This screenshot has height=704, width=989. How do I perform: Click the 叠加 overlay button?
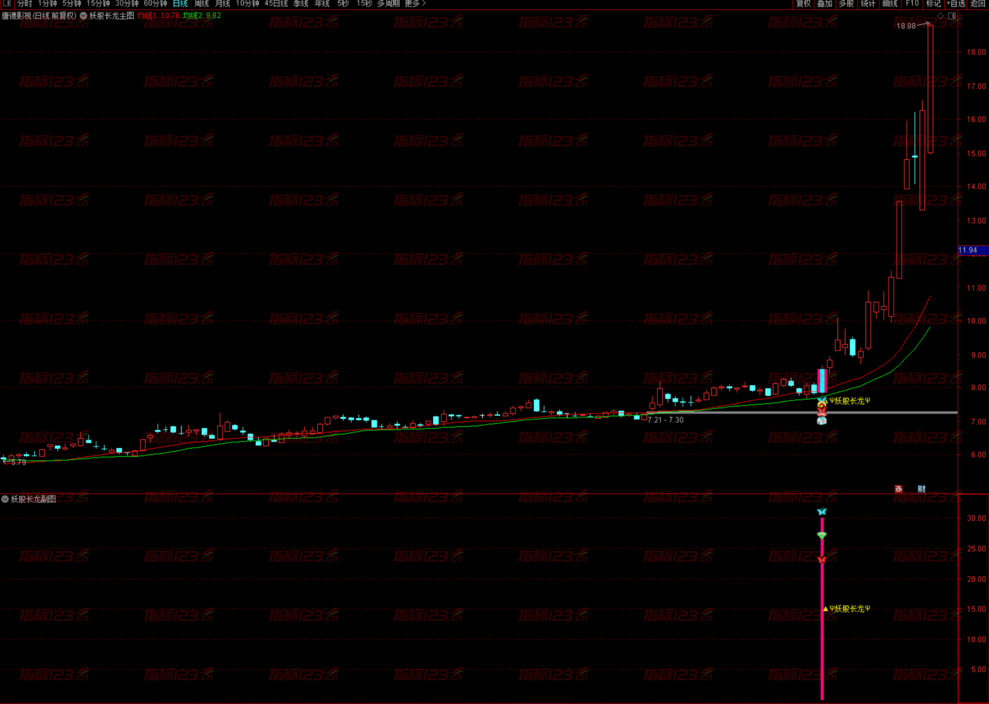tap(825, 3)
